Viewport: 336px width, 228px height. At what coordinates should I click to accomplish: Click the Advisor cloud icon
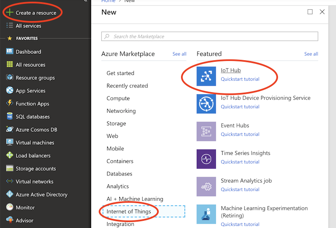[x=10, y=220]
